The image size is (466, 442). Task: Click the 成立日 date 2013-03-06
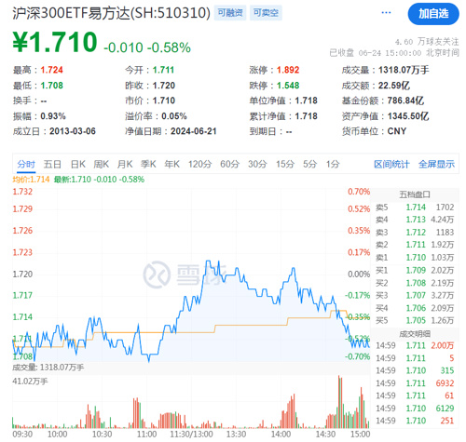(x=73, y=131)
